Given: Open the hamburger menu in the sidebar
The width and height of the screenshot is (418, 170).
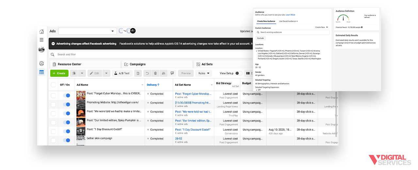Looking at the screenshot, I should tap(41, 40).
